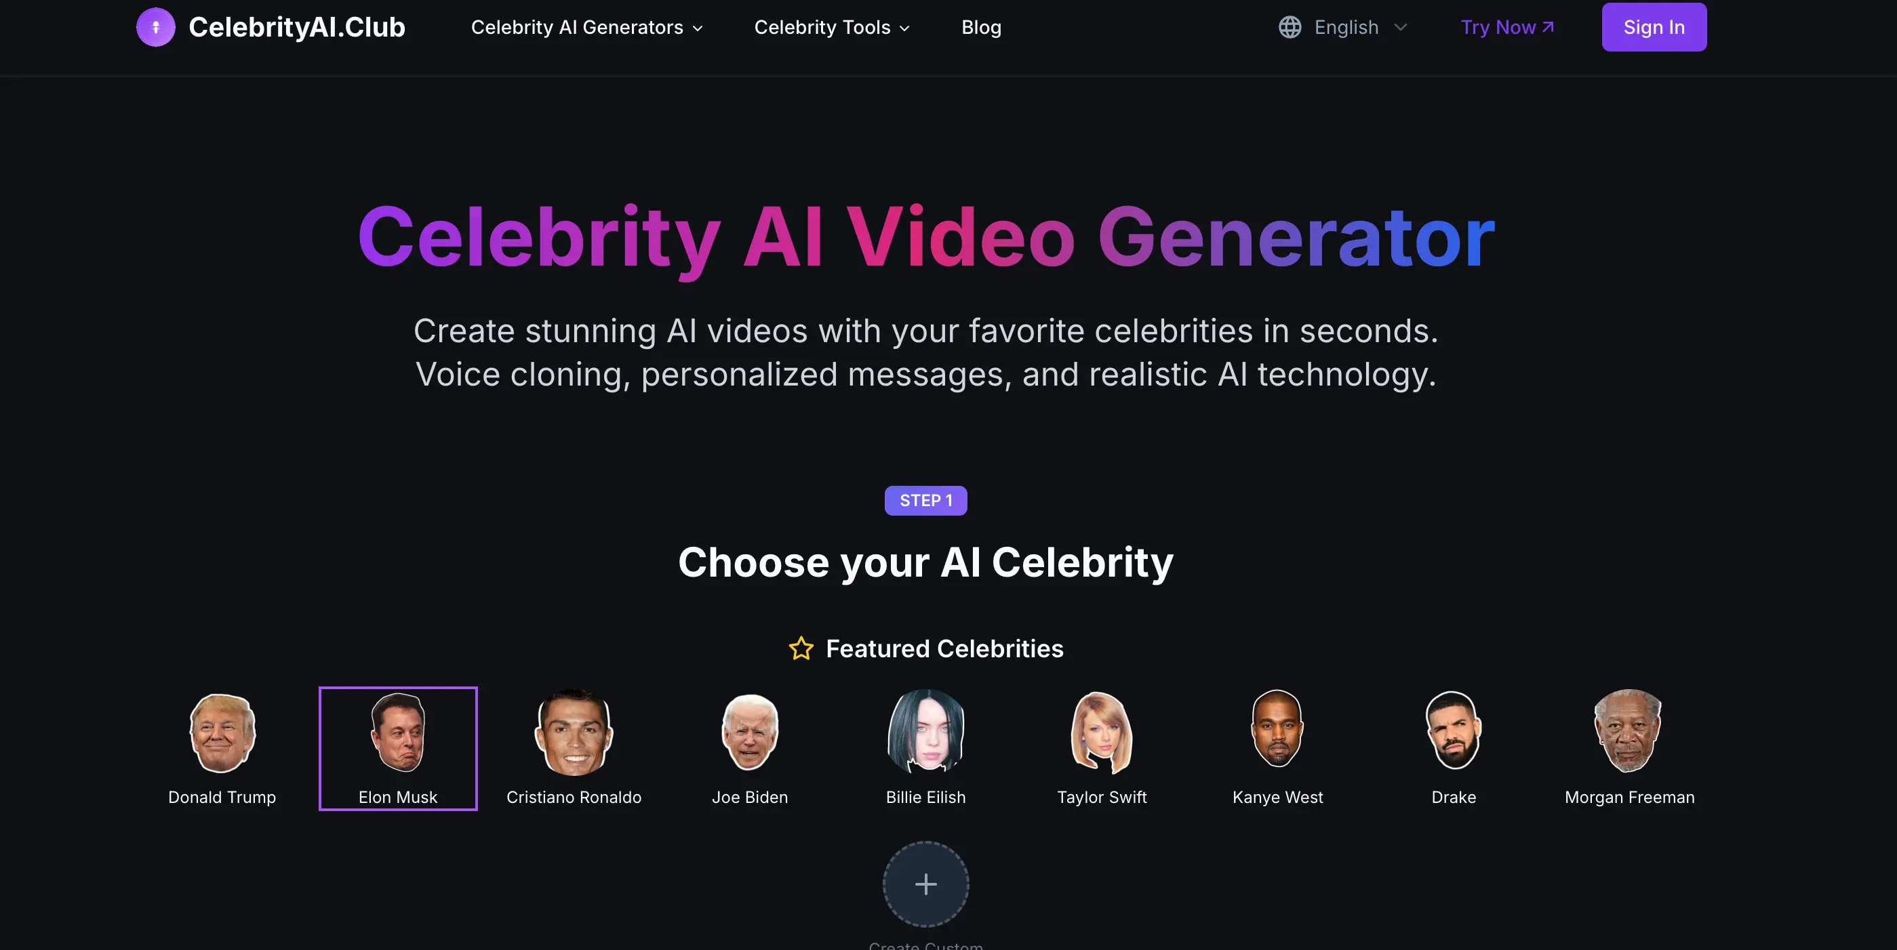Click the globe language icon
Screen dimensions: 1897x950
point(1290,27)
